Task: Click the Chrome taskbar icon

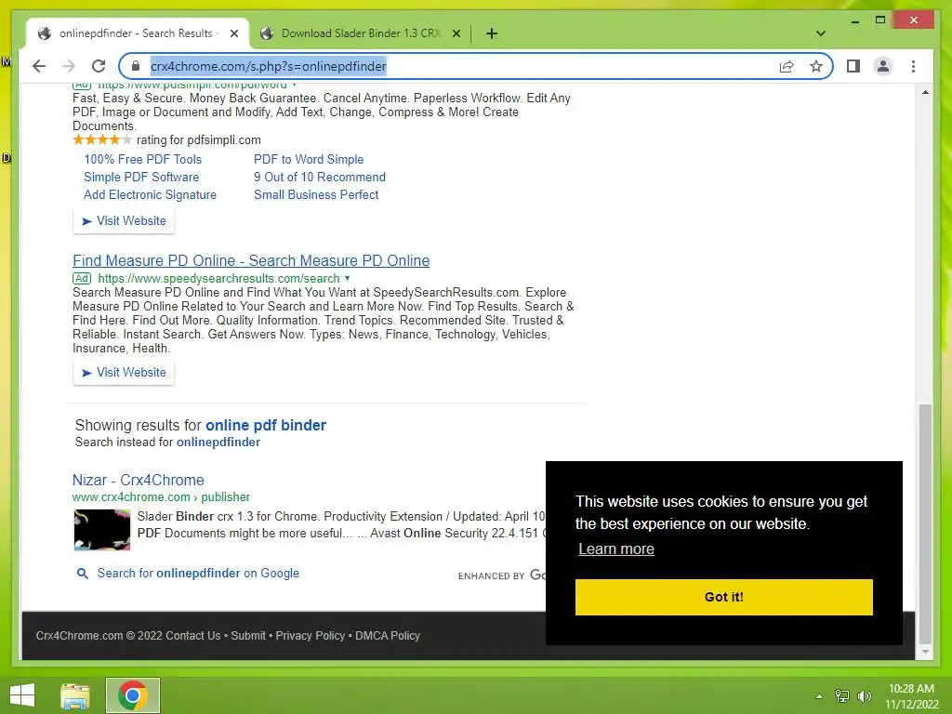Action: click(133, 695)
